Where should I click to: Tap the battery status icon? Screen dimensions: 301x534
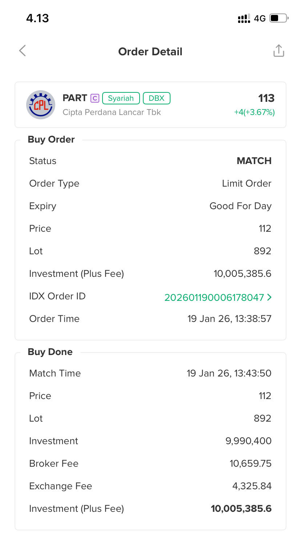click(279, 18)
